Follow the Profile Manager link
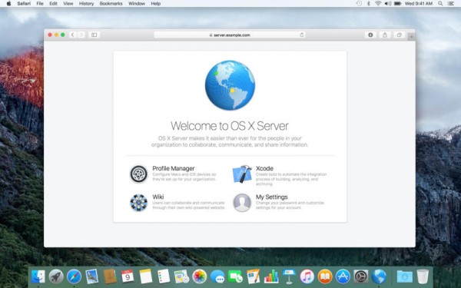 pos(174,168)
